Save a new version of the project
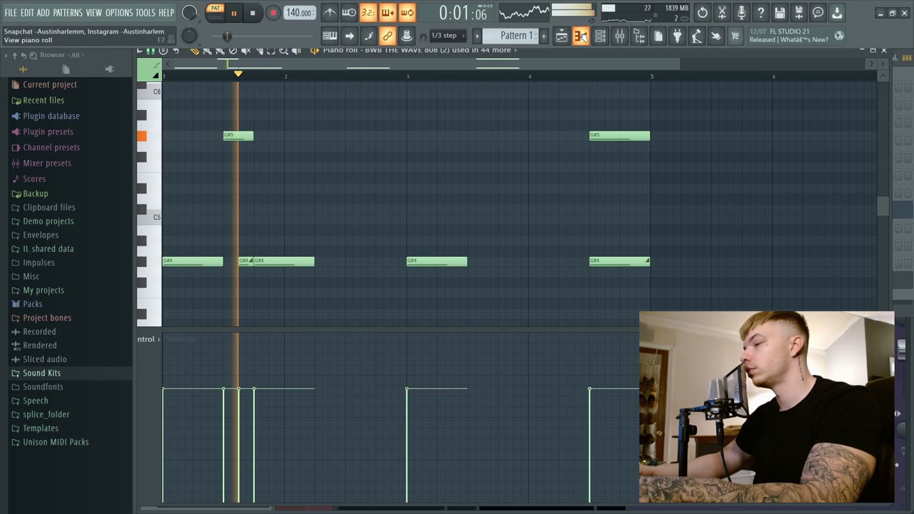This screenshot has width=914, height=514. (799, 12)
